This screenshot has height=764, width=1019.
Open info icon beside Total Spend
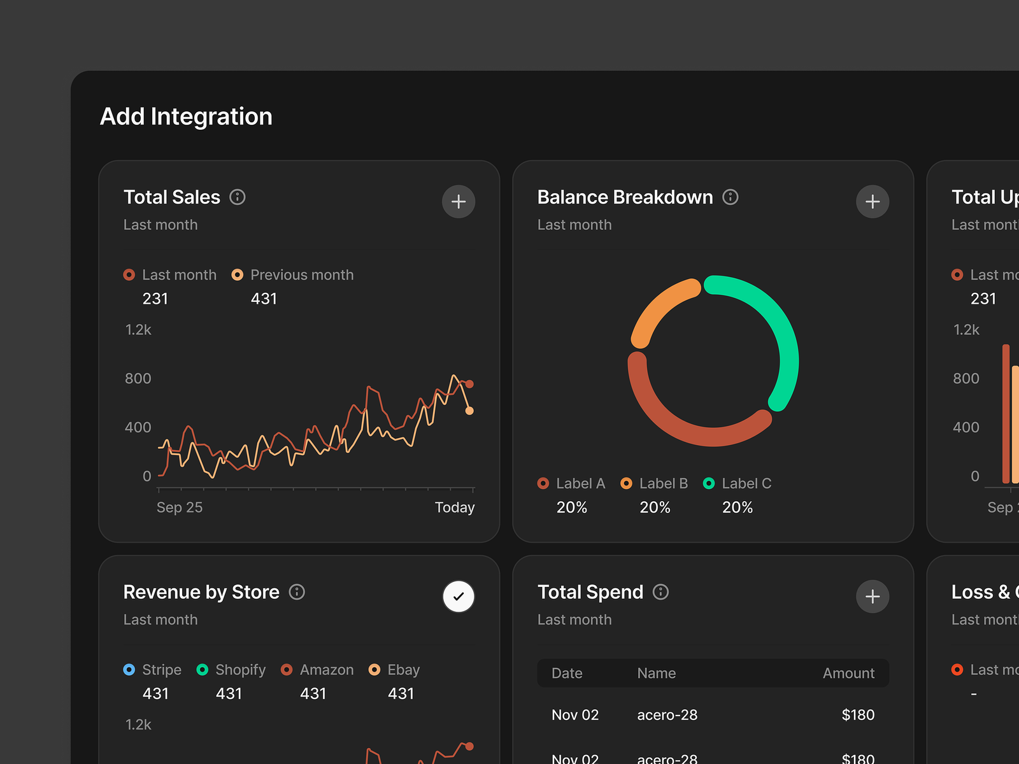click(661, 592)
